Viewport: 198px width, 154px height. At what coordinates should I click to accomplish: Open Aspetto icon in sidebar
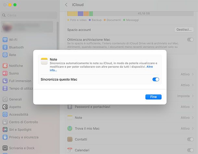click(5, 107)
